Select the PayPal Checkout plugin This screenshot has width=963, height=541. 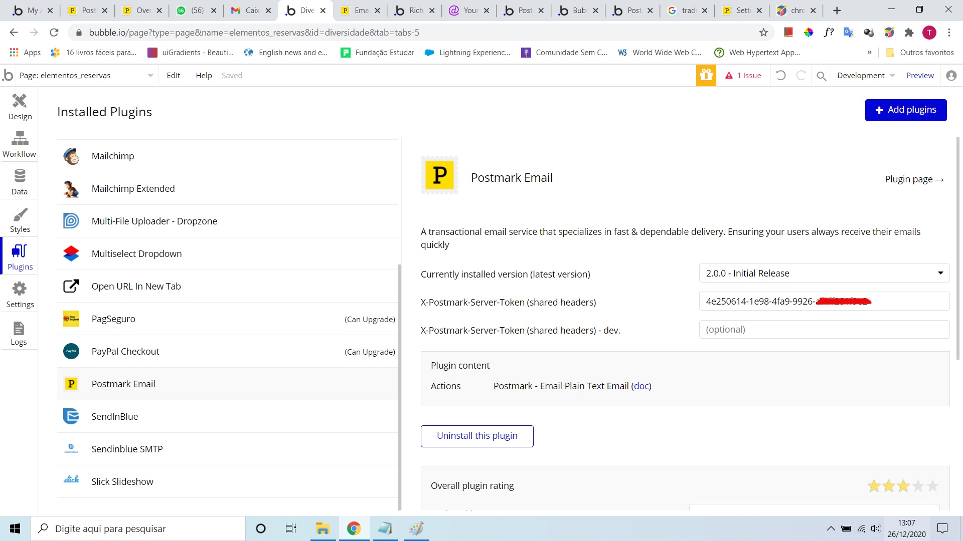click(x=228, y=351)
